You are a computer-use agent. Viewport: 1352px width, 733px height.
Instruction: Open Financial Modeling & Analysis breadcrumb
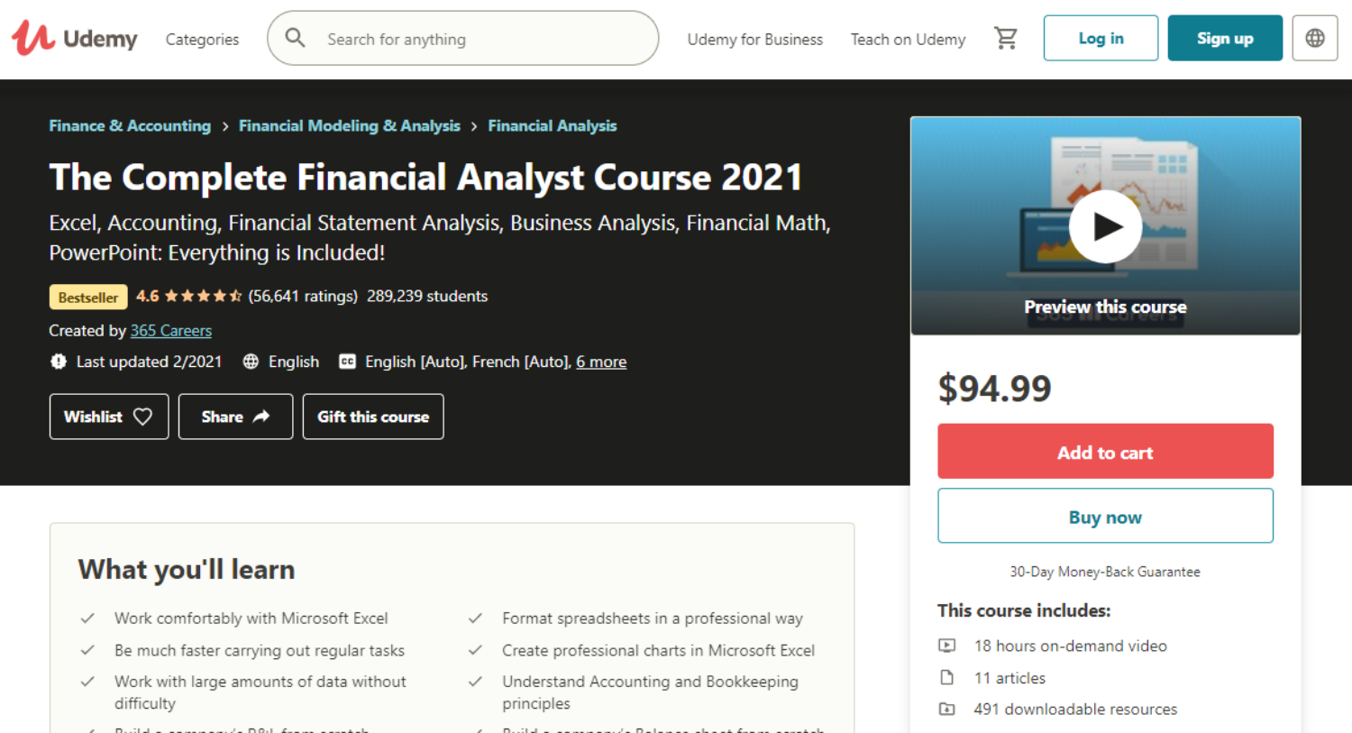tap(350, 126)
